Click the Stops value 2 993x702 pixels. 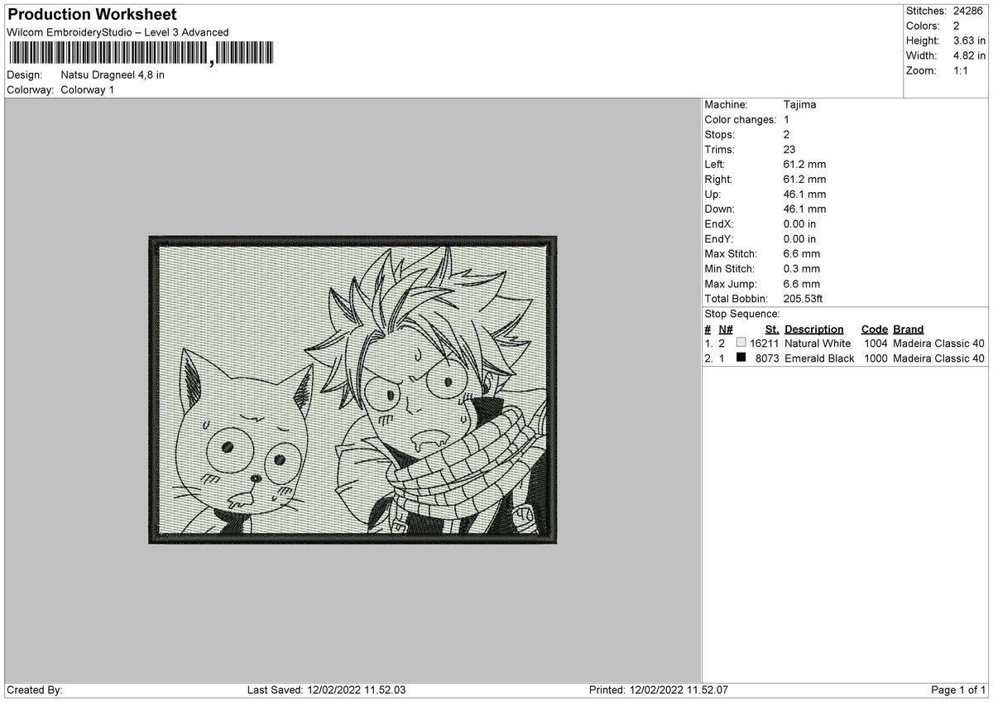[786, 135]
